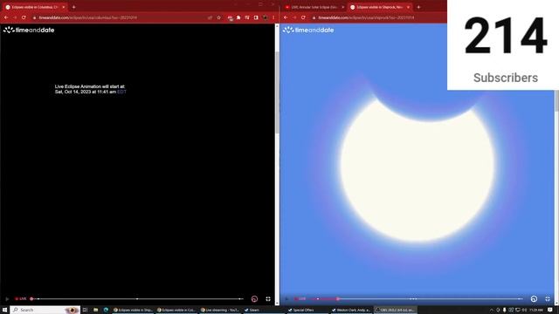The width and height of the screenshot is (559, 314).
Task: Open Microsoft Edge from the taskbar
Action: coord(106,311)
